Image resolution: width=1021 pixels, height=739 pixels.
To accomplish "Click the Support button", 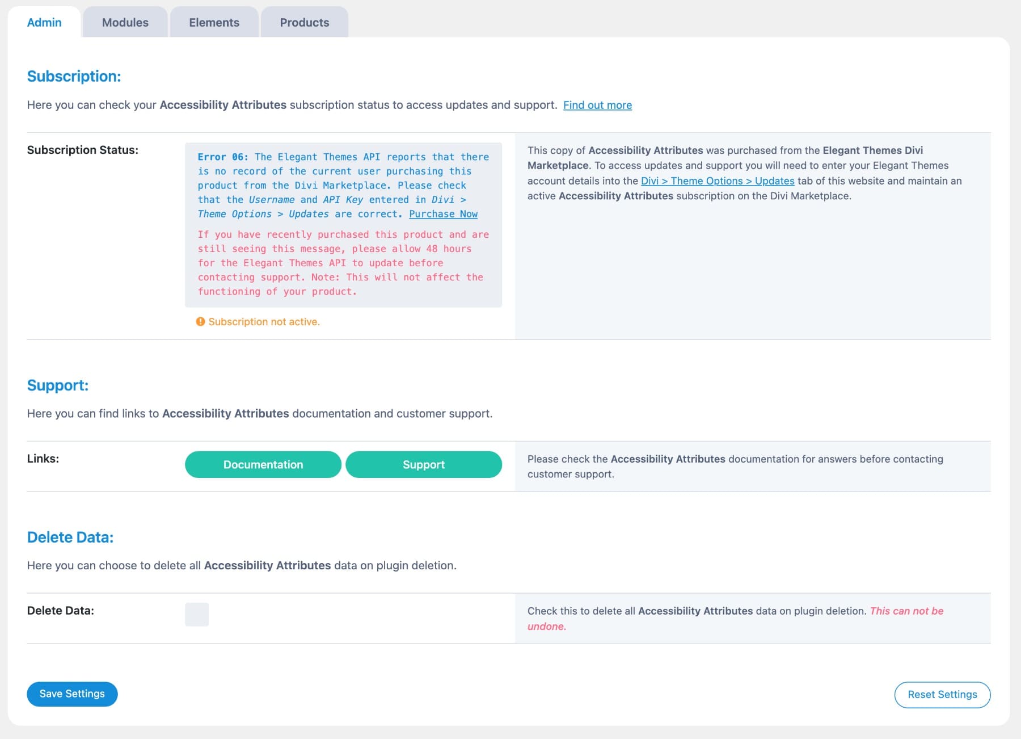I will click(423, 464).
